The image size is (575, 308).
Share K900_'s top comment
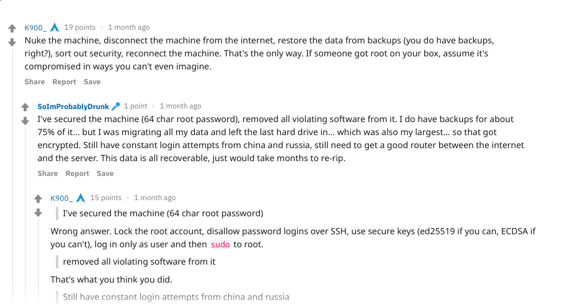point(35,82)
